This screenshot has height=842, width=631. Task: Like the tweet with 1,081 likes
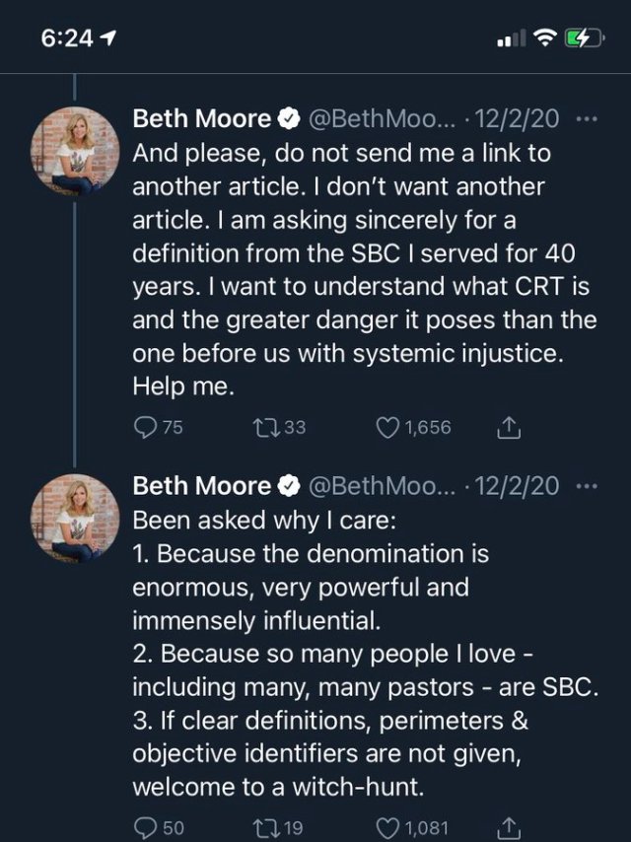pos(388,828)
